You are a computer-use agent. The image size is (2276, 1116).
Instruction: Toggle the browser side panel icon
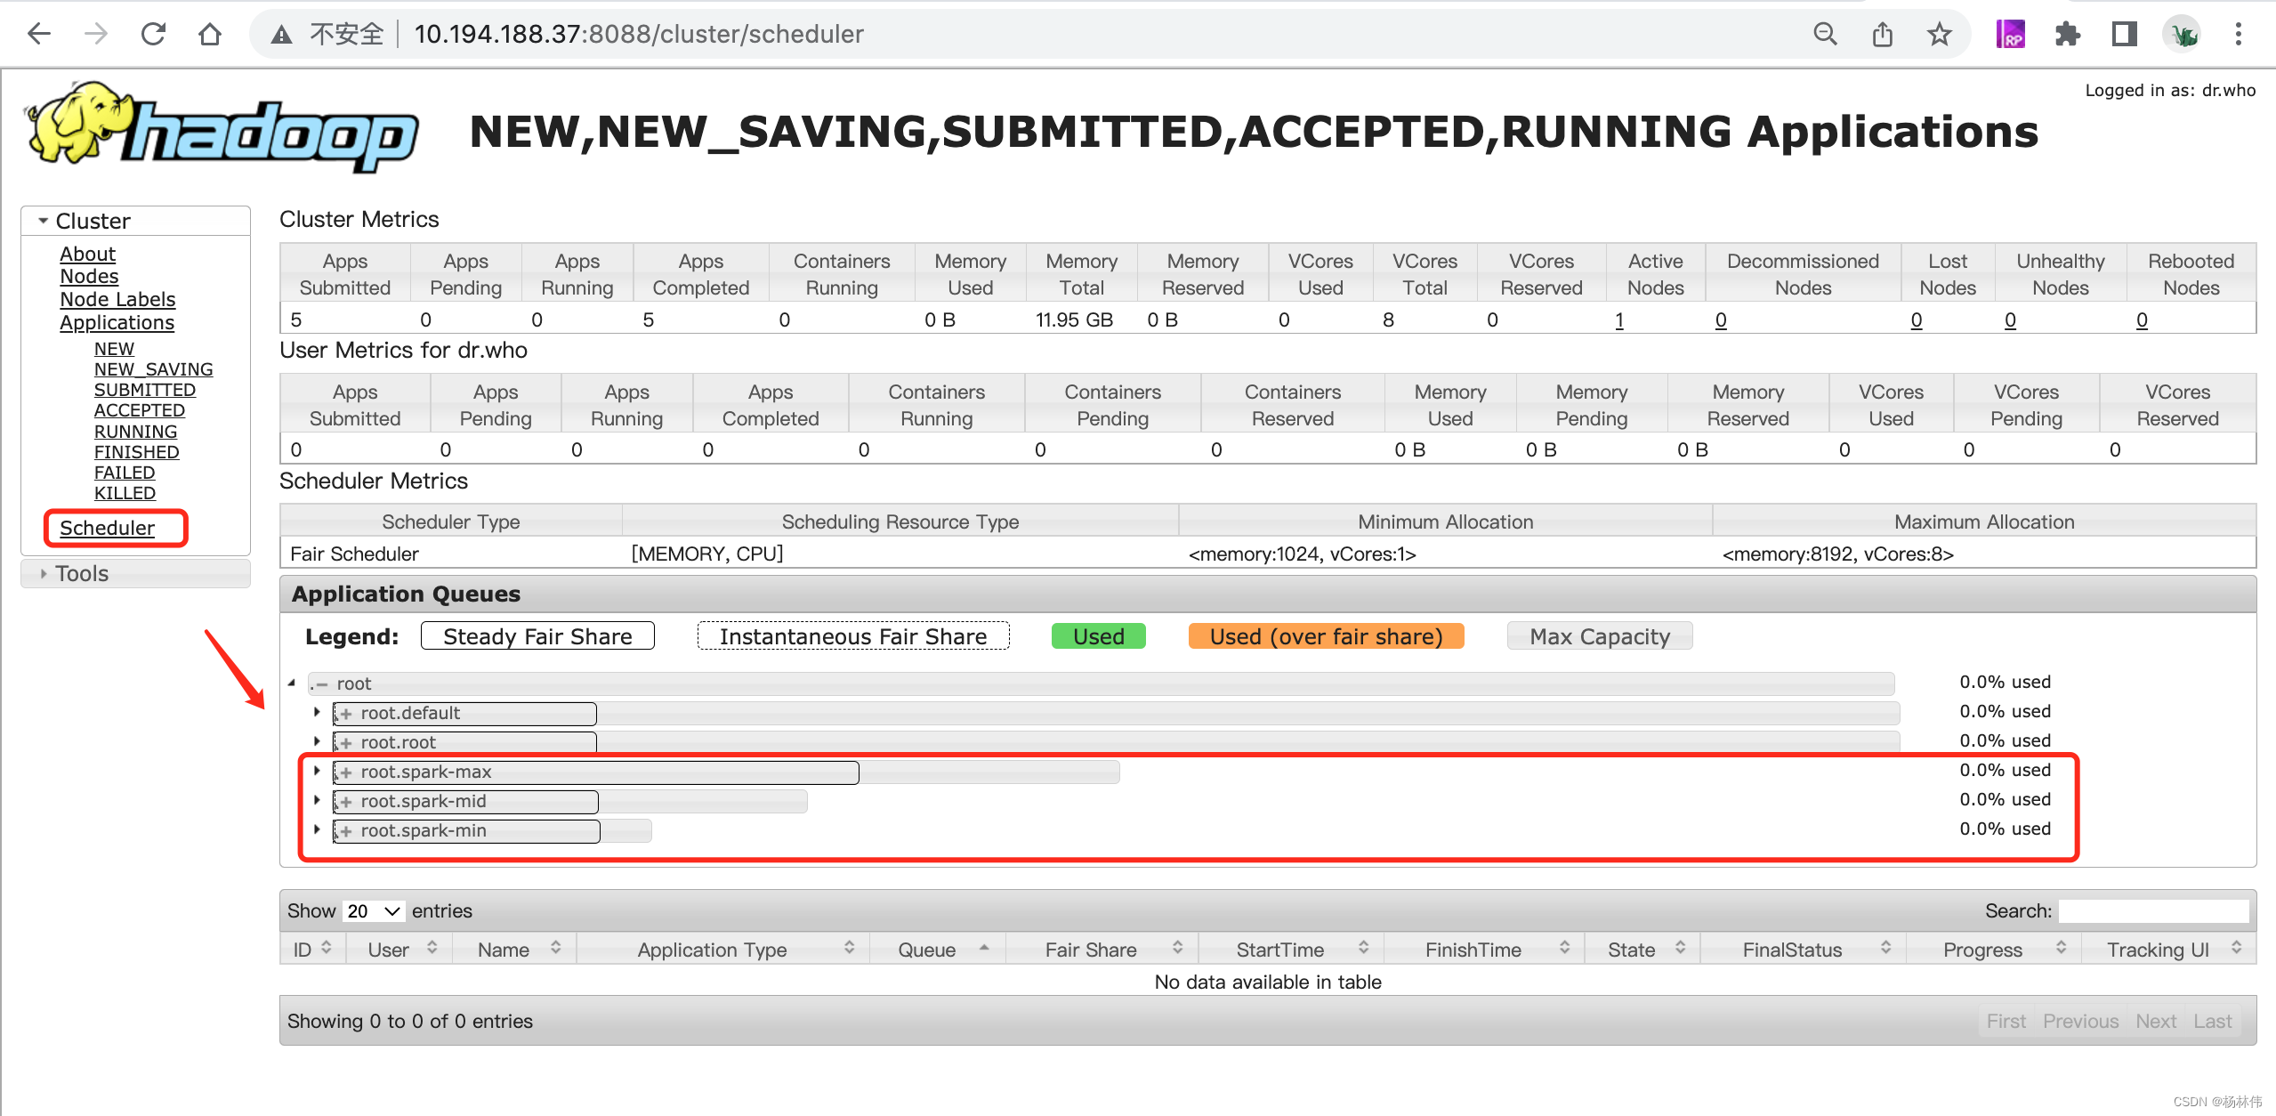(x=2124, y=34)
